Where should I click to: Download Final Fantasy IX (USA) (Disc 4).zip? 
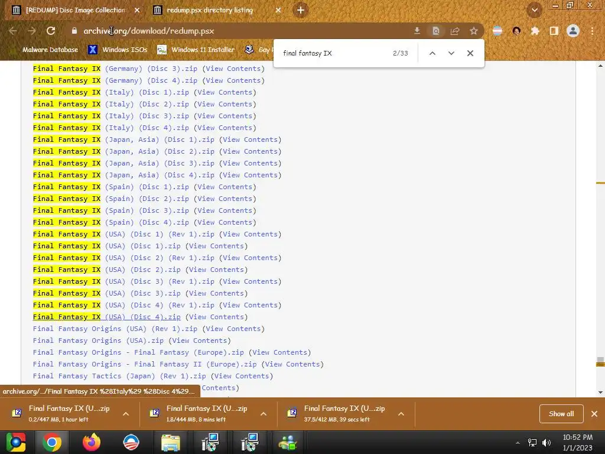click(106, 317)
